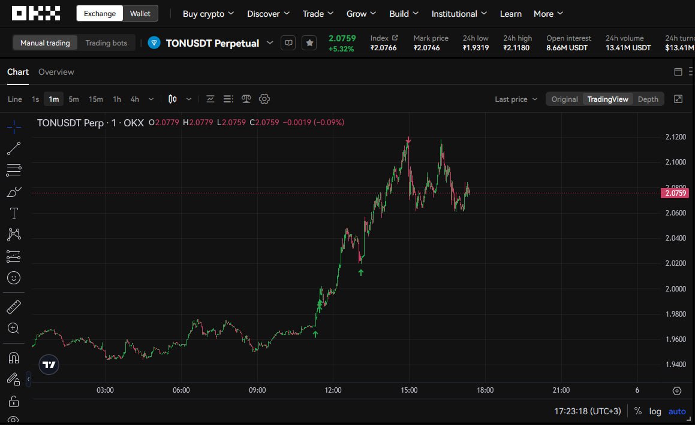
Task: Expand the Grow menu
Action: coord(361,14)
